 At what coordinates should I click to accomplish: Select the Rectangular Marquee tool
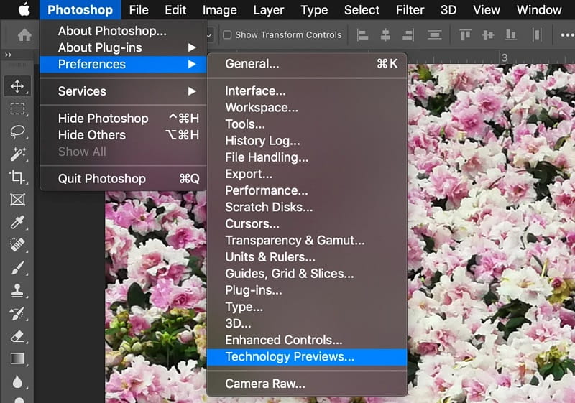17,108
